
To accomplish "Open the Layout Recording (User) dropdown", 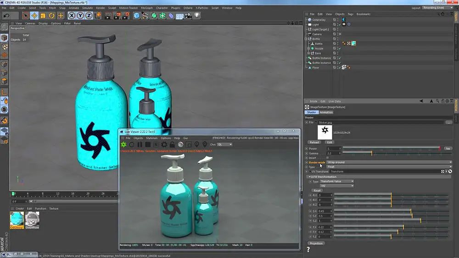I will (x=438, y=8).
